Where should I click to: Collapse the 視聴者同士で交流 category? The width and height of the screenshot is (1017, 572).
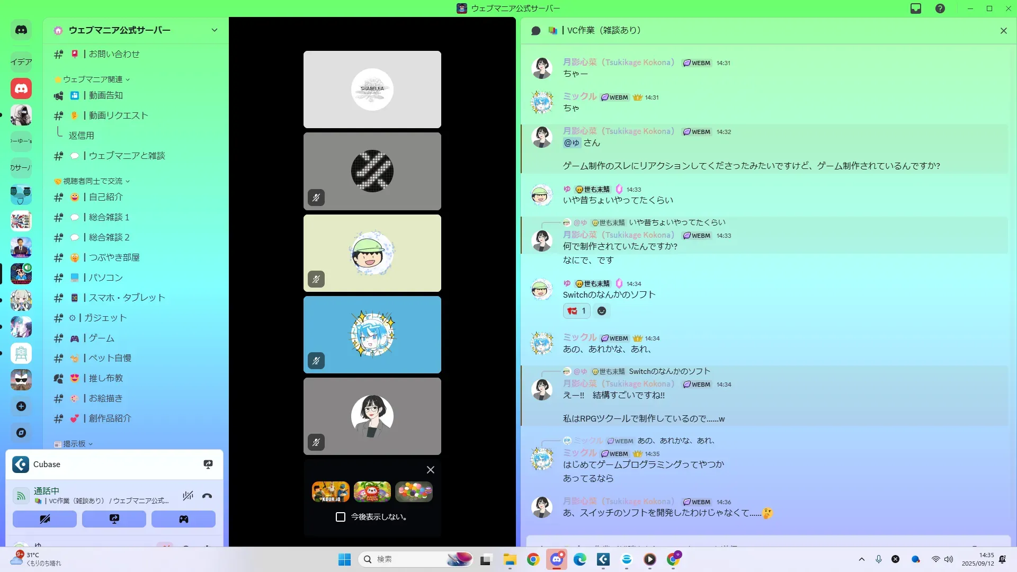click(x=93, y=181)
